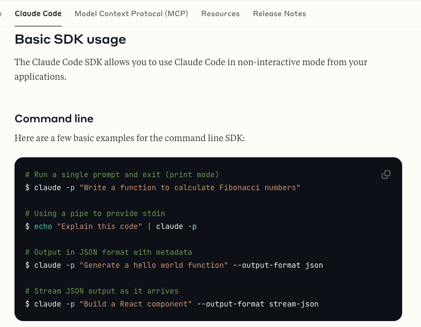This screenshot has width=421, height=327.
Task: Click the sentence 'Here are a few basic examples'
Action: point(130,138)
